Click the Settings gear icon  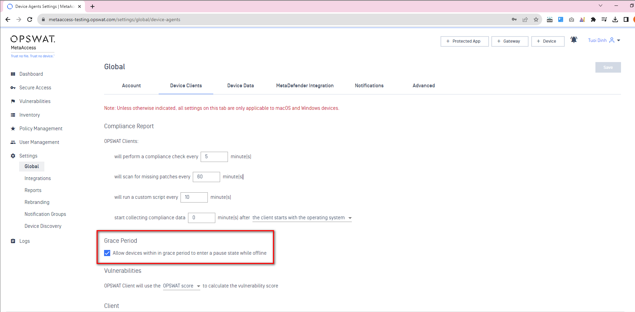[x=13, y=156]
